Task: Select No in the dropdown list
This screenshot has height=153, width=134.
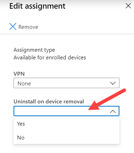Action: point(66,138)
